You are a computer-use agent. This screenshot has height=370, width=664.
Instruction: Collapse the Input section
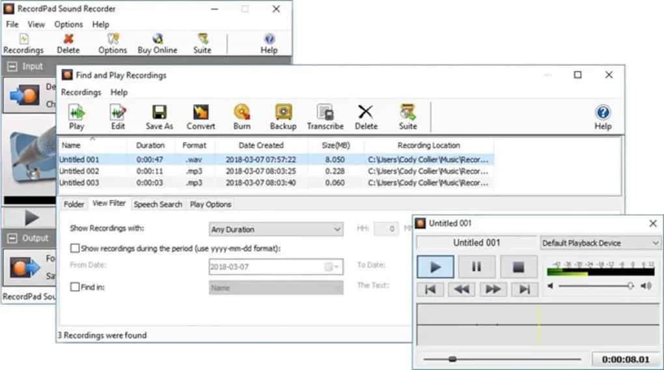pyautogui.click(x=12, y=66)
